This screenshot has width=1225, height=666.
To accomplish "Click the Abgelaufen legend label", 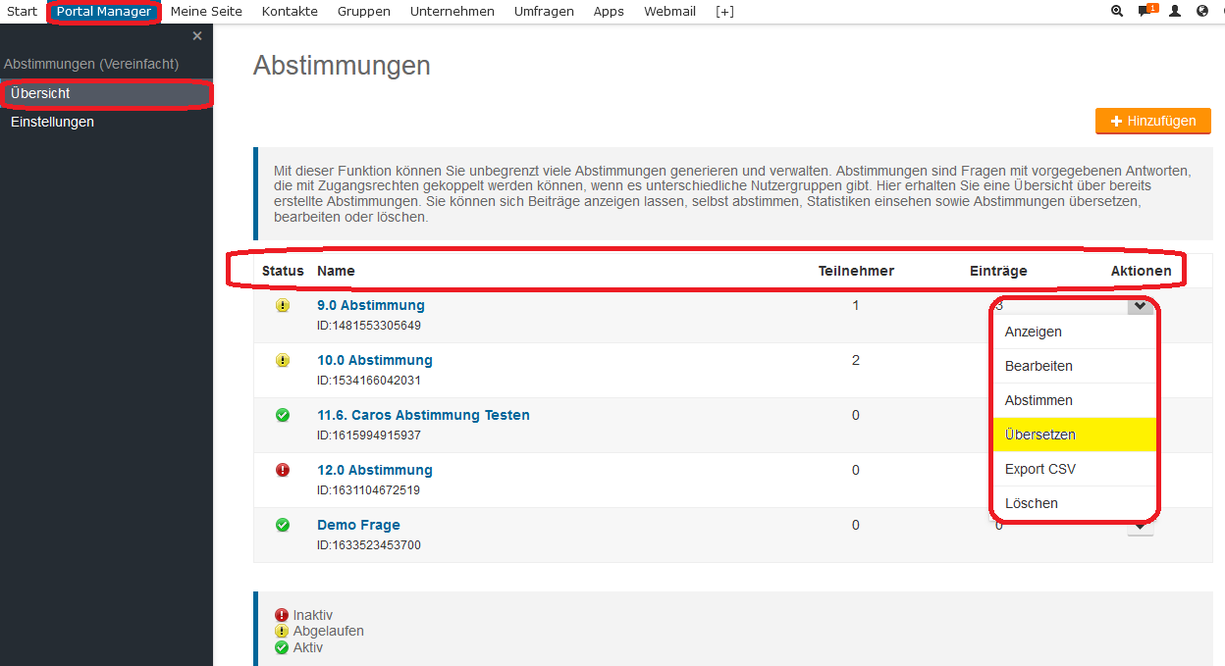I will pos(329,631).
